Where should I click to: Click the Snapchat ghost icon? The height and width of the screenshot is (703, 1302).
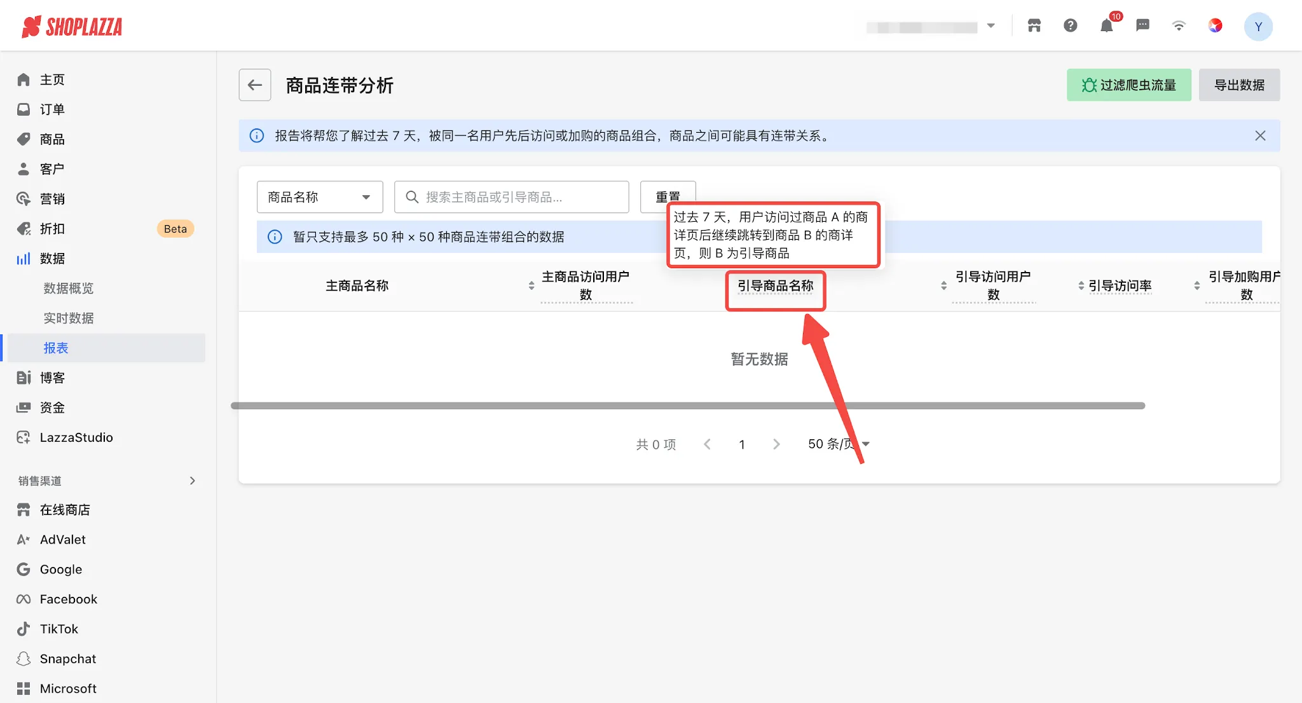coord(24,659)
